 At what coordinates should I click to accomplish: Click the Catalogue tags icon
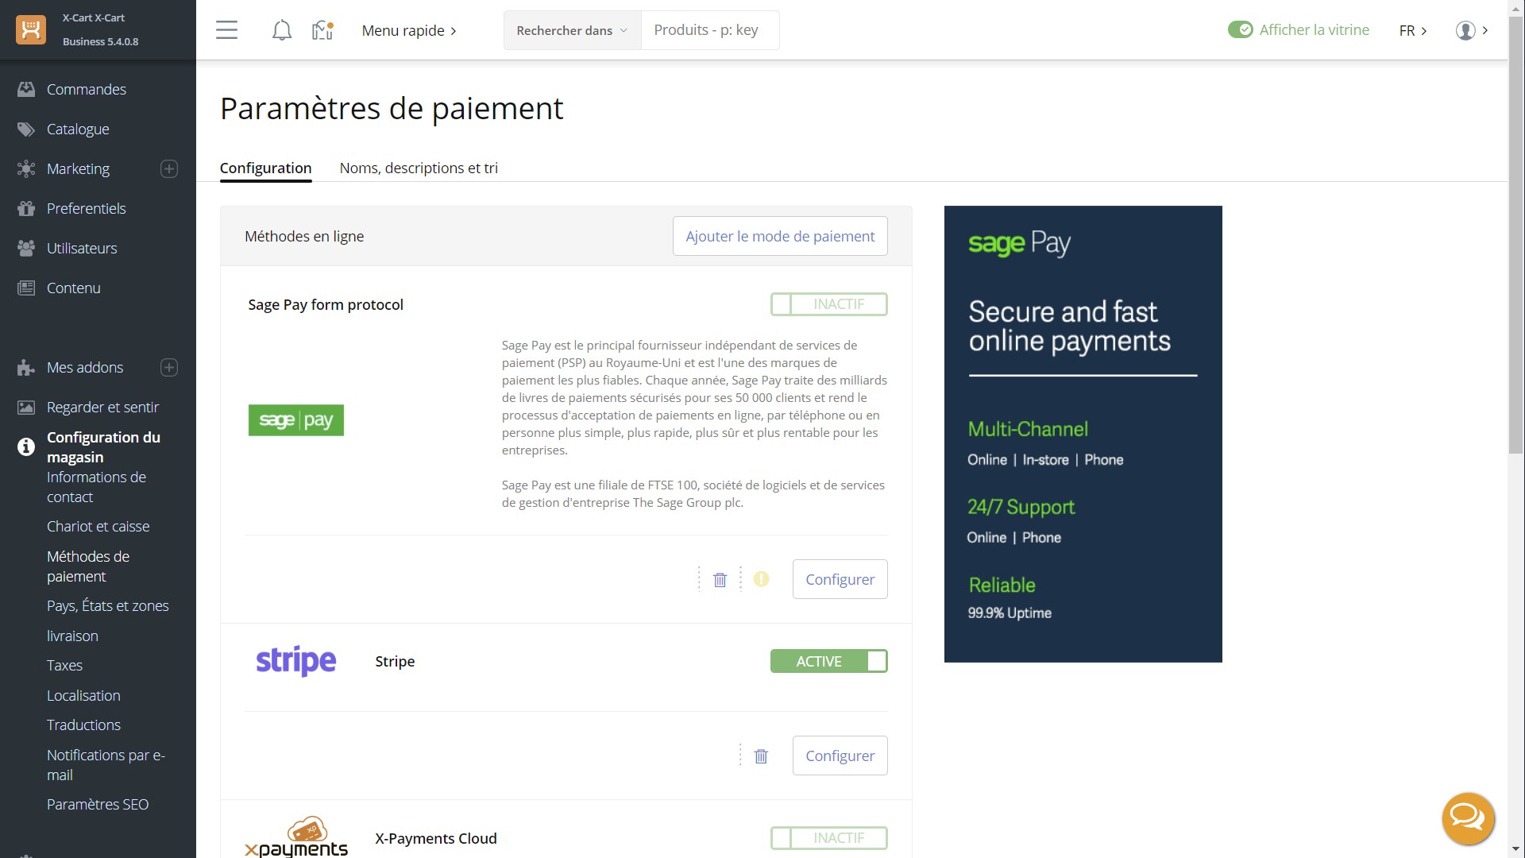pyautogui.click(x=26, y=129)
